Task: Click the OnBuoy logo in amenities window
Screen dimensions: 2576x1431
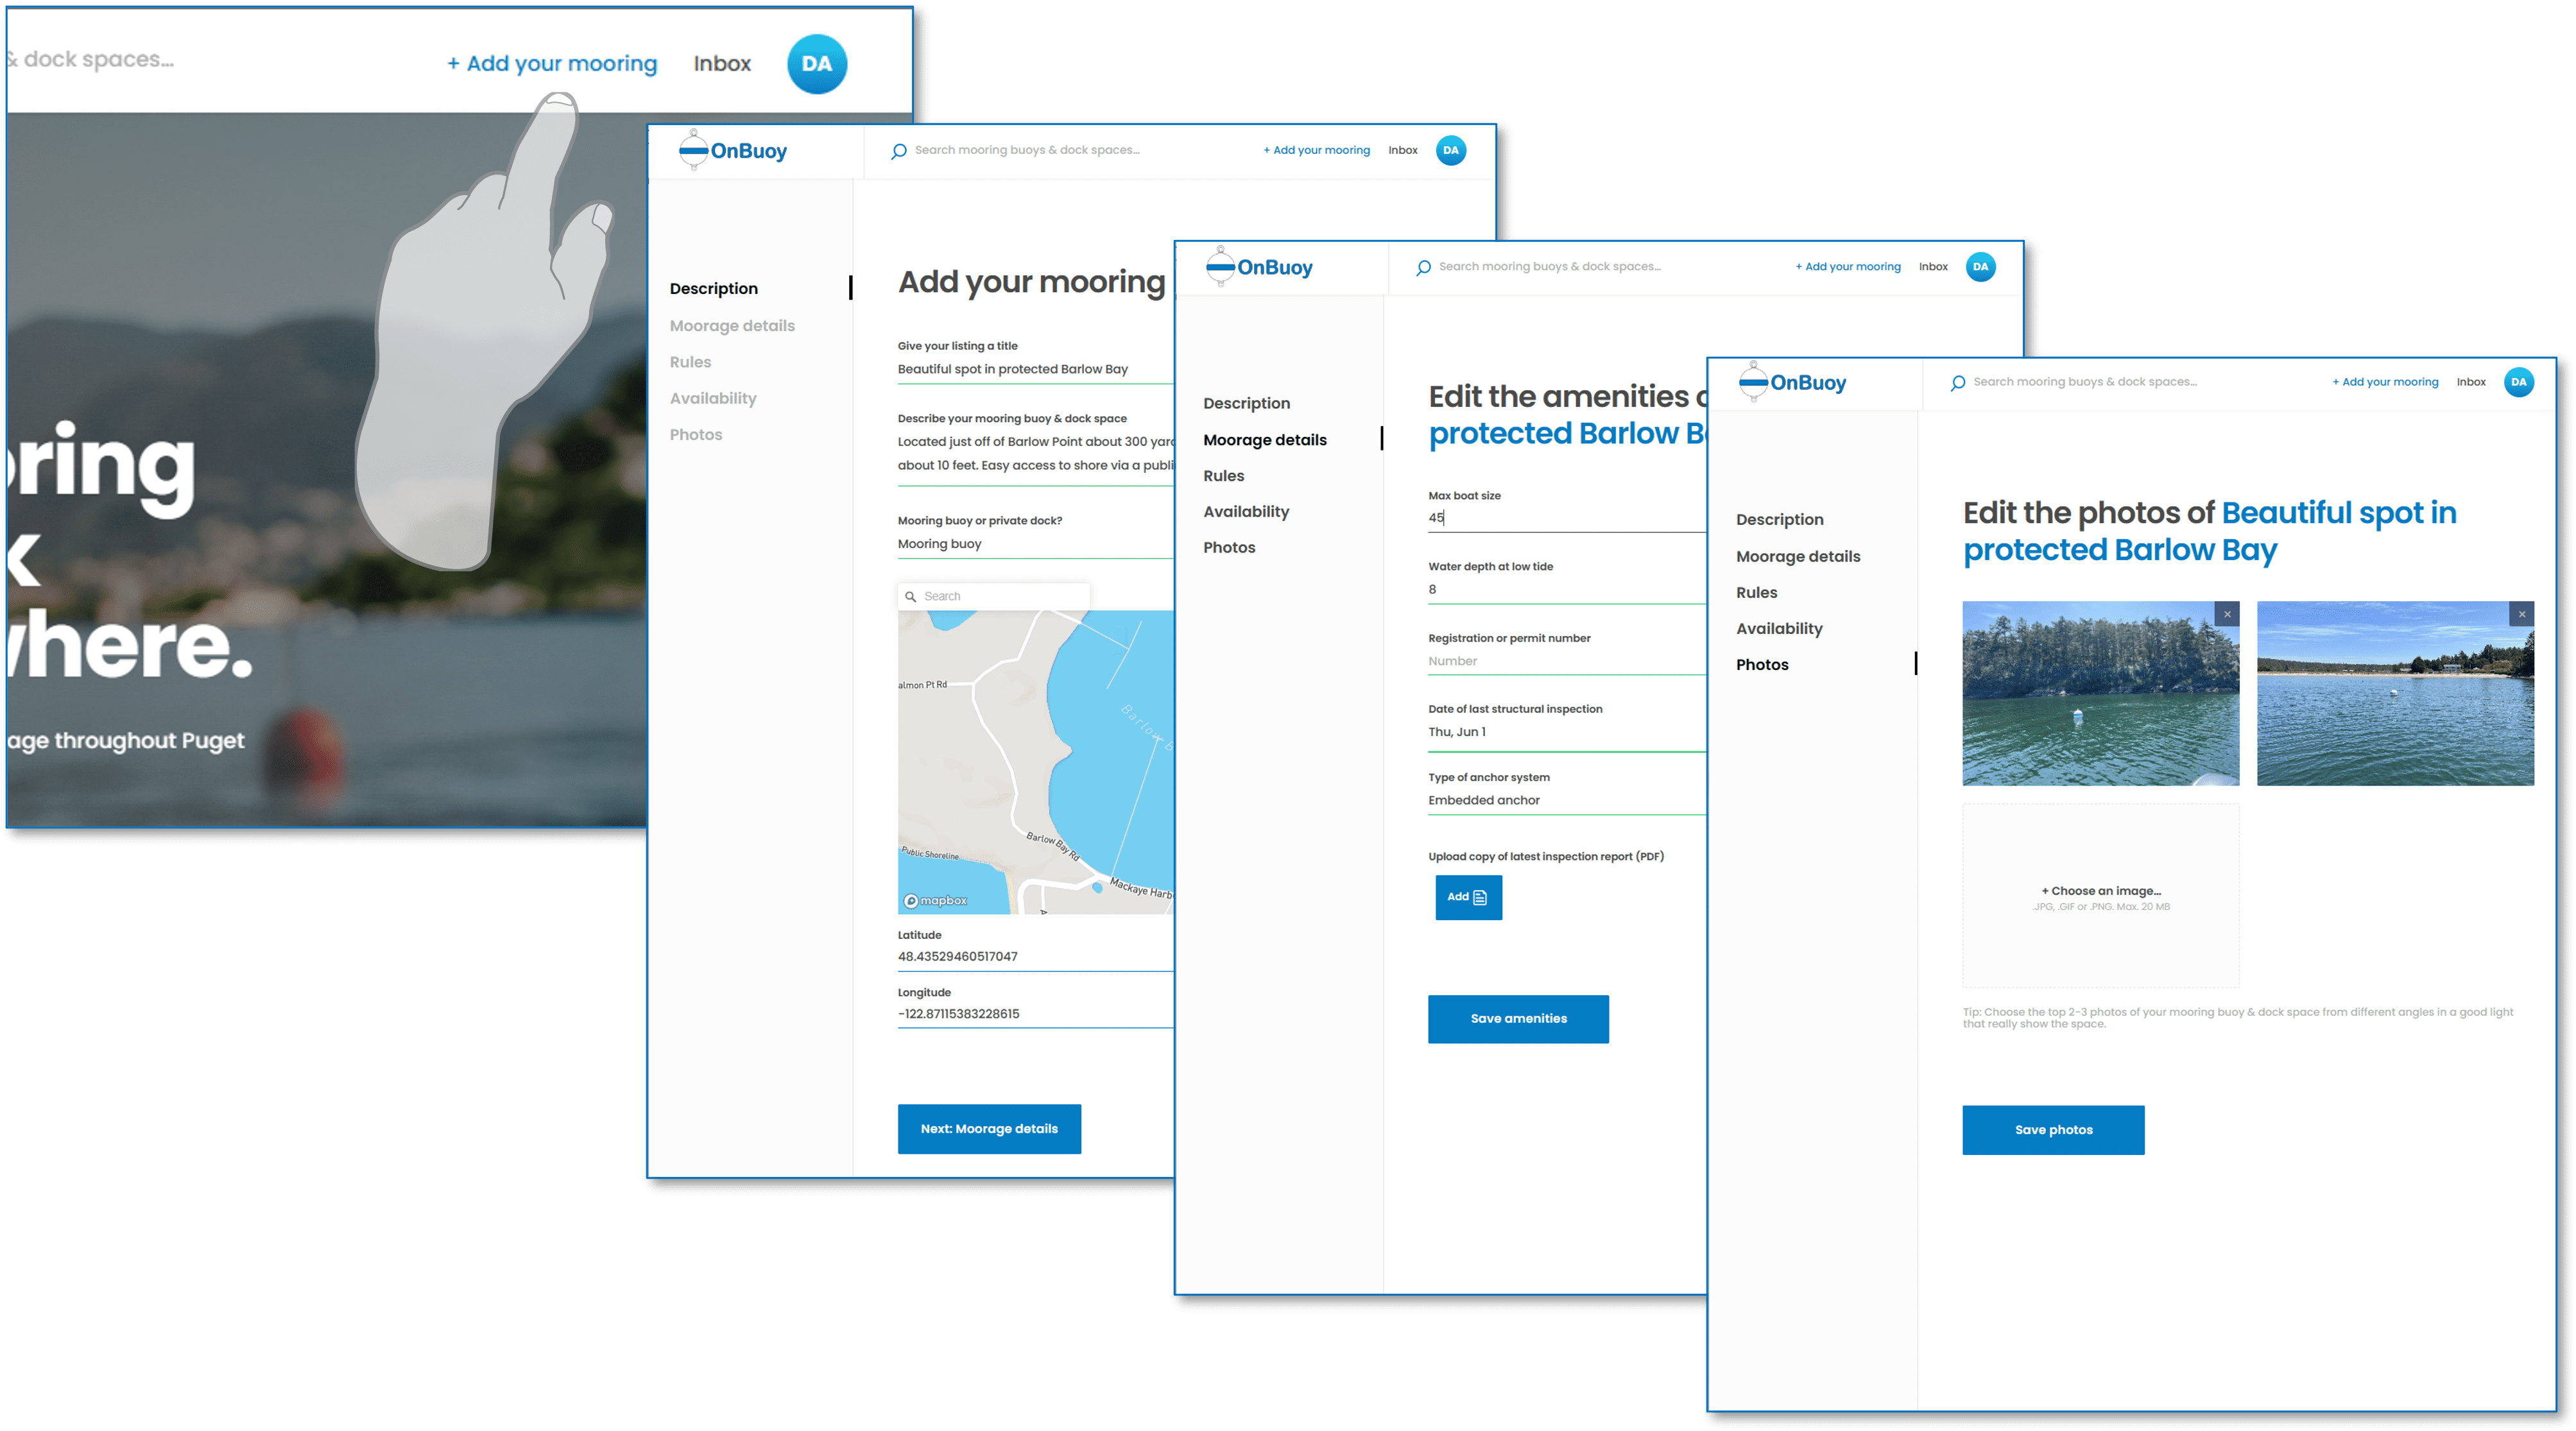Action: [1259, 267]
